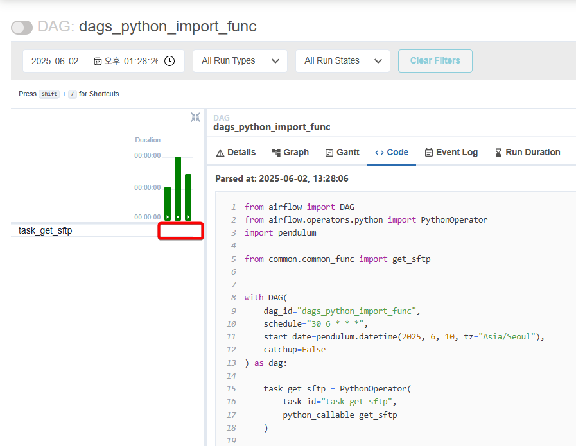The height and width of the screenshot is (446, 576).
Task: Click the Run Duration hourglass icon
Action: 498,153
